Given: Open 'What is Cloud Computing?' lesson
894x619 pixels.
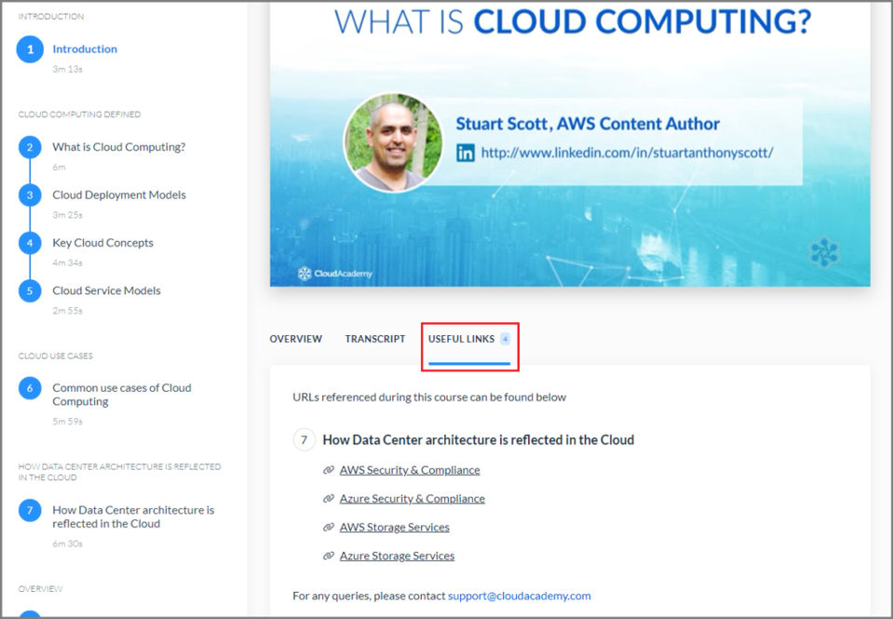Looking at the screenshot, I should tap(119, 147).
